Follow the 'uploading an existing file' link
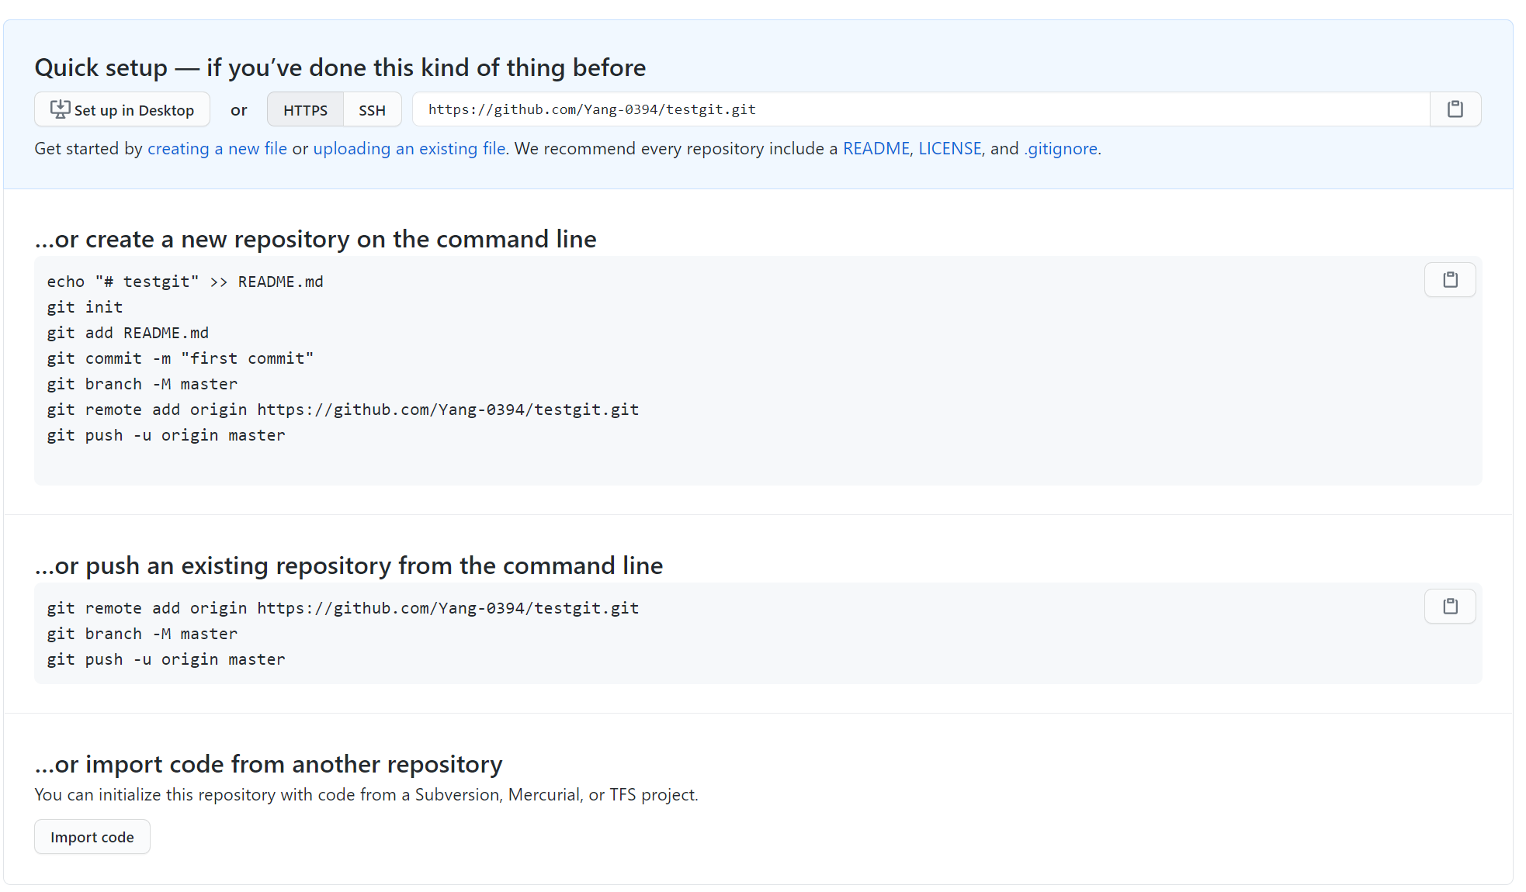The width and height of the screenshot is (1526, 892). (409, 149)
